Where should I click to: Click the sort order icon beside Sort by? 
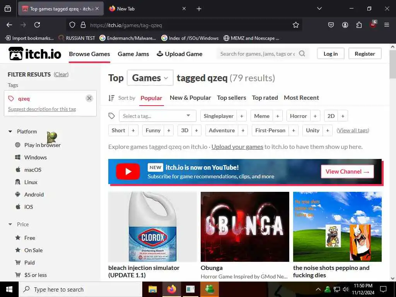click(x=111, y=98)
